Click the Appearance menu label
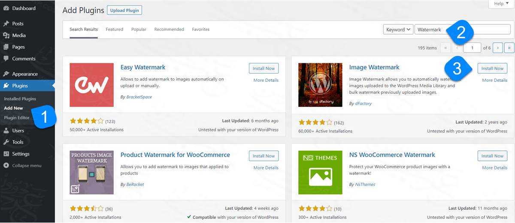This screenshot has height=223, width=515. click(x=25, y=74)
